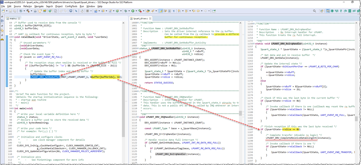Click the New C source file icon
This screenshot has width=361, height=165.
[110, 11]
